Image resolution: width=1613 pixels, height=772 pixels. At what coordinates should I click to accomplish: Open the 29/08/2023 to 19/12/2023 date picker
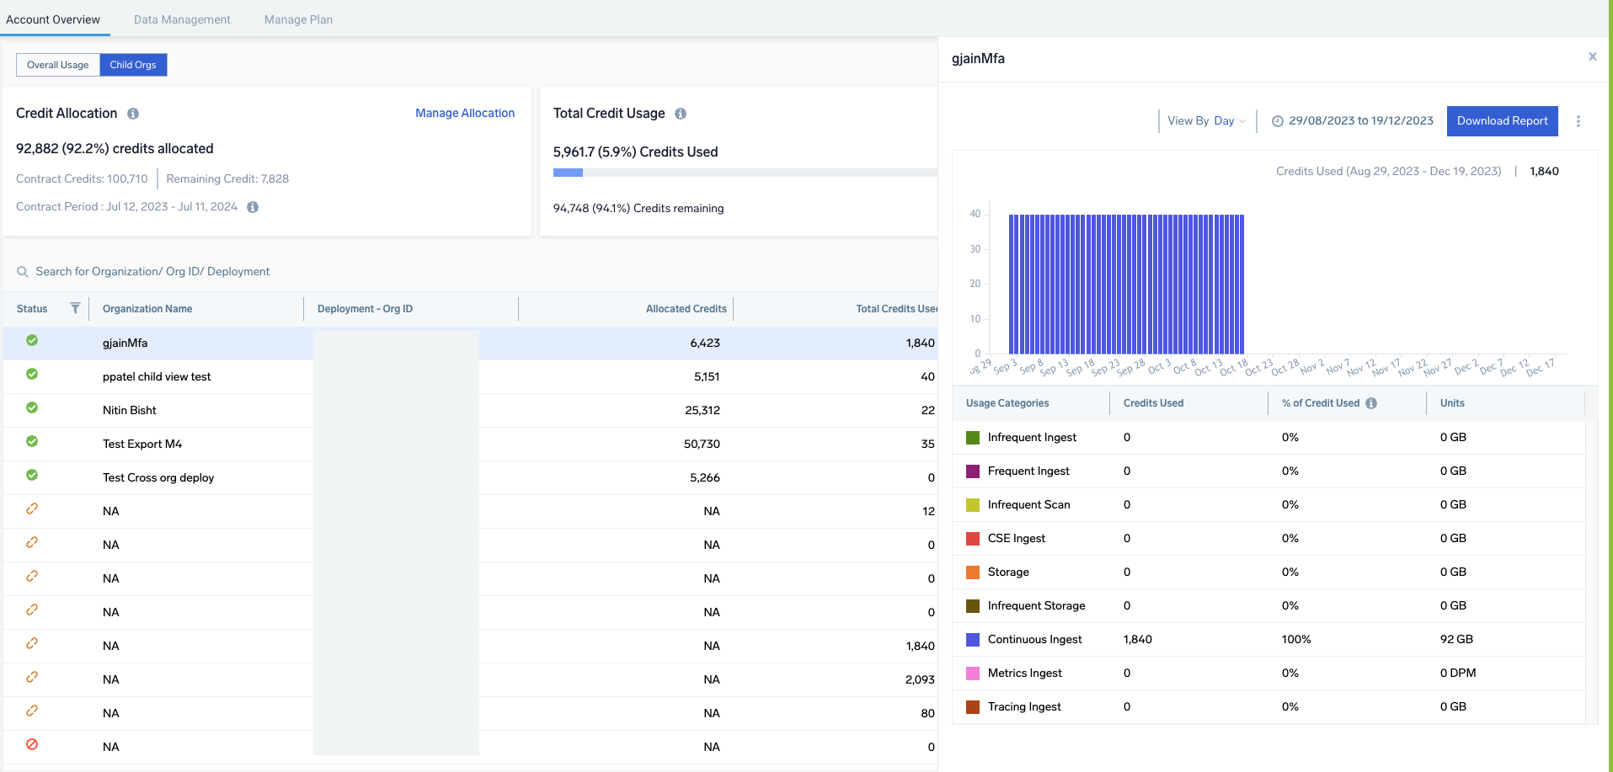tap(1360, 121)
